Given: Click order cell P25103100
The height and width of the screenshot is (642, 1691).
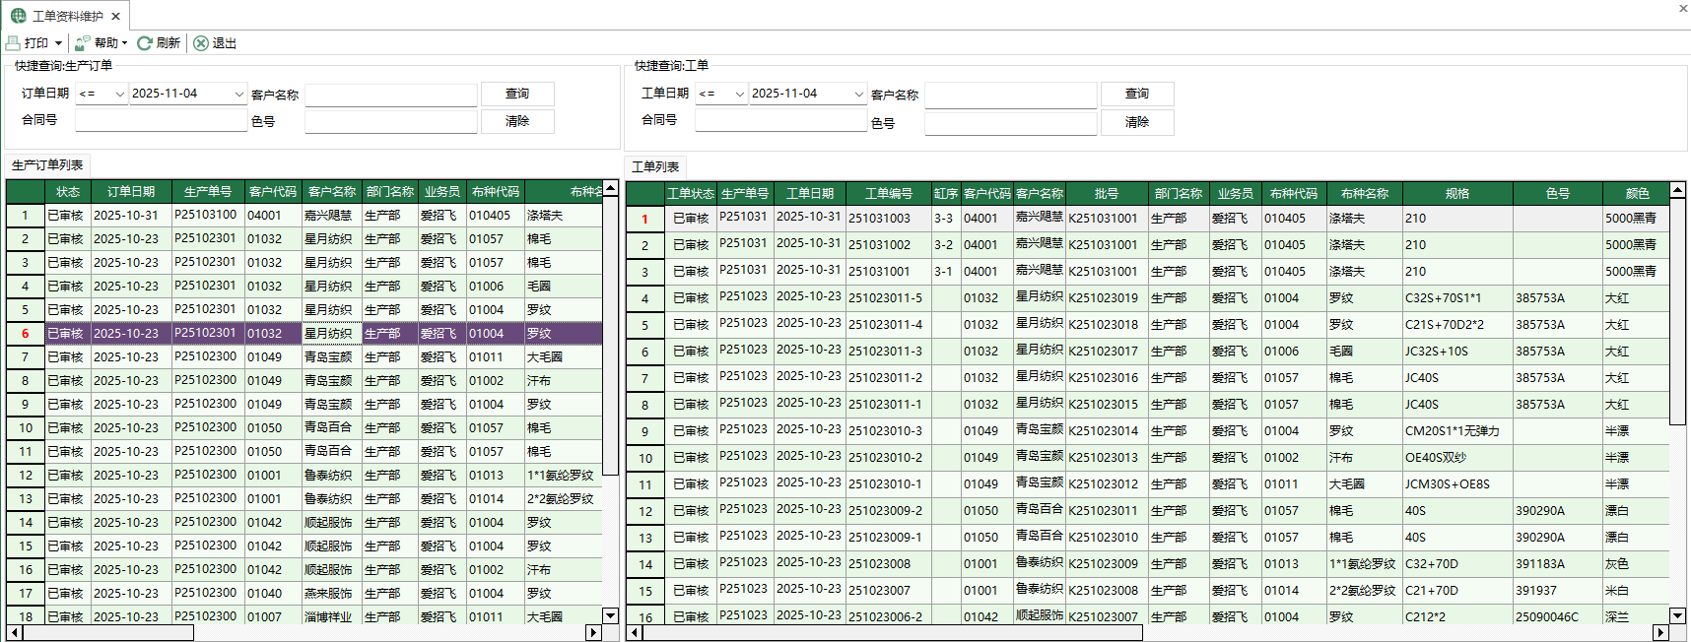Looking at the screenshot, I should pyautogui.click(x=208, y=215).
